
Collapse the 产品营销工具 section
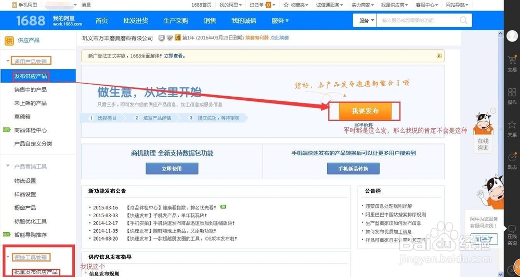coord(8,166)
